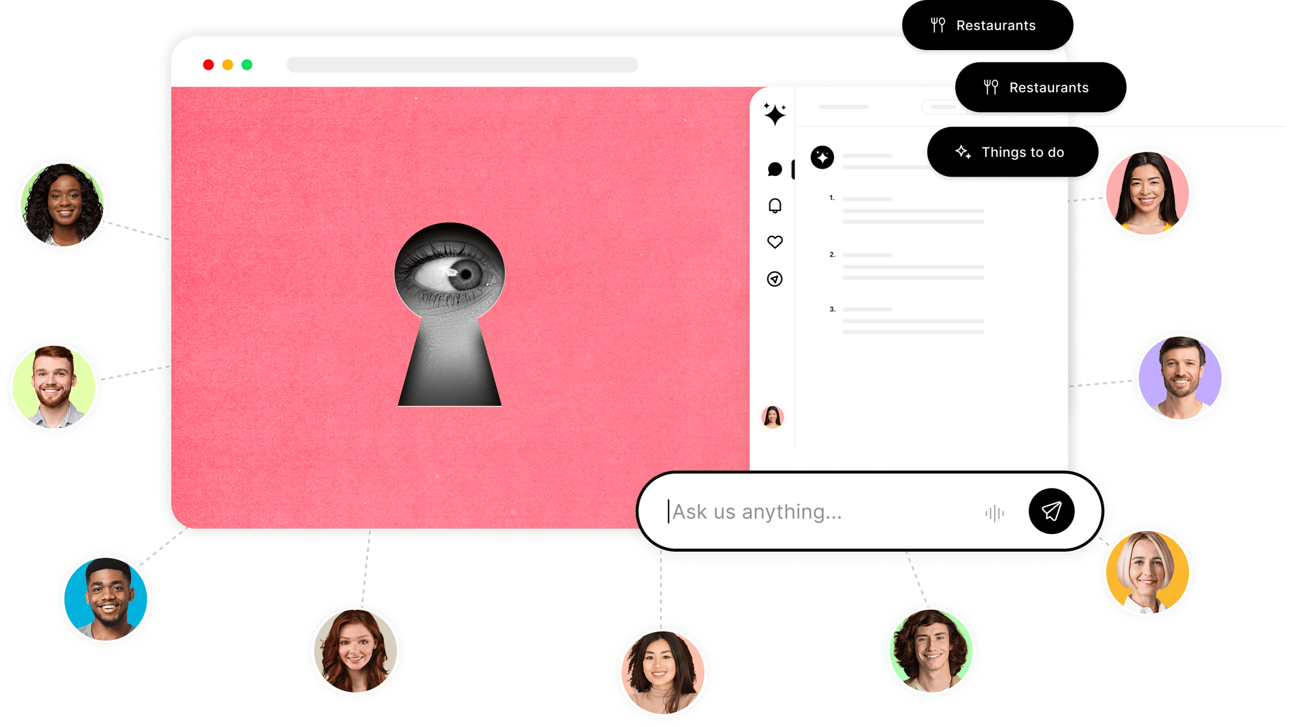Click the browser address bar
The image size is (1303, 727).
tap(462, 64)
